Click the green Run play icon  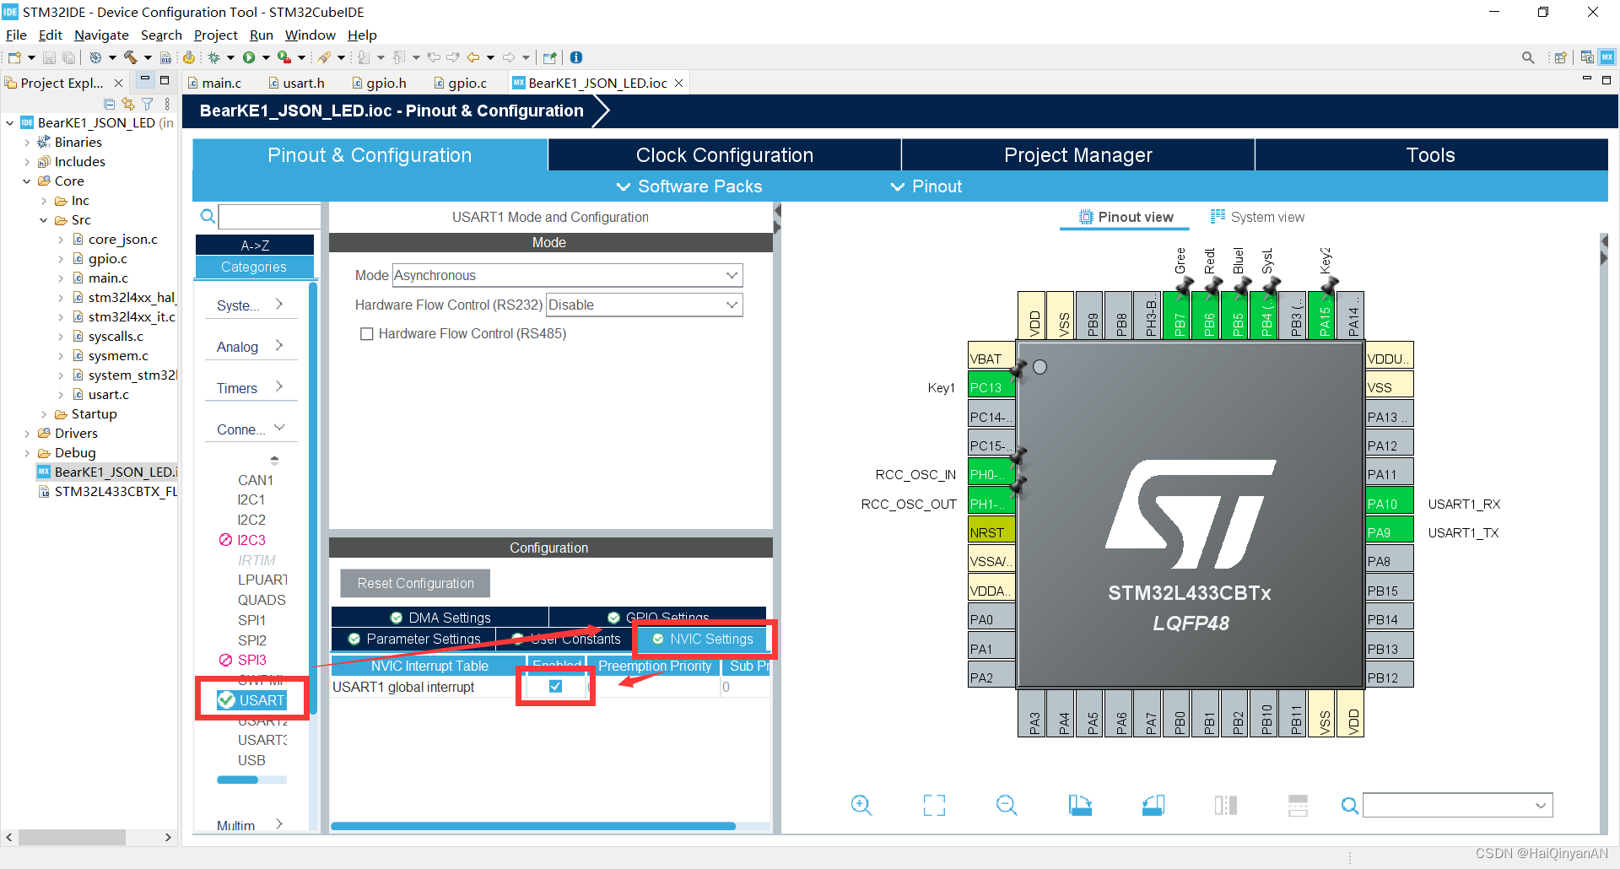pos(249,57)
